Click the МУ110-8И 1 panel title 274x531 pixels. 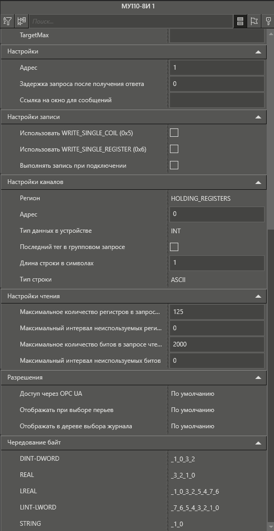tap(137, 6)
